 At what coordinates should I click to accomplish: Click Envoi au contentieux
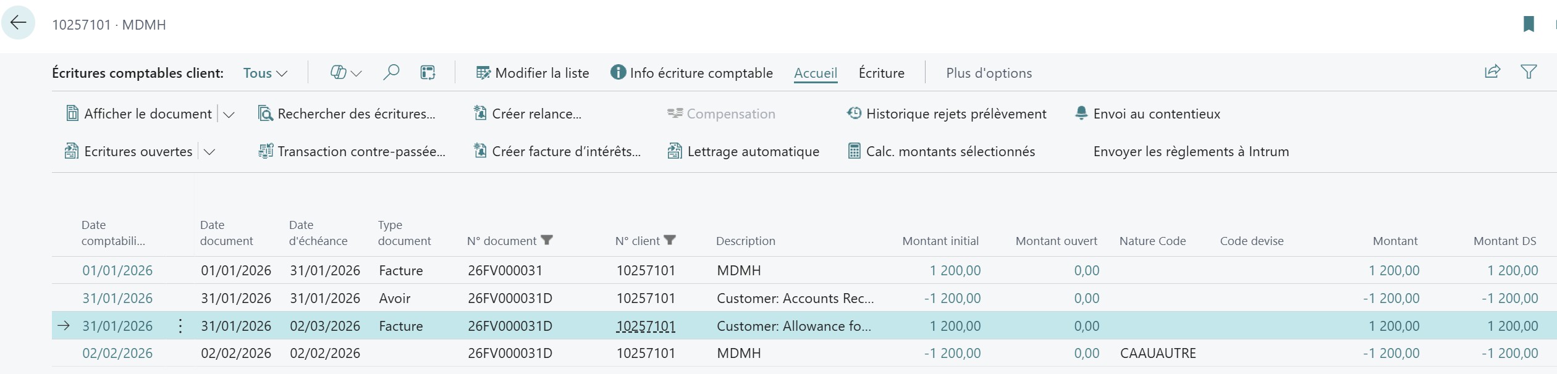[1148, 114]
